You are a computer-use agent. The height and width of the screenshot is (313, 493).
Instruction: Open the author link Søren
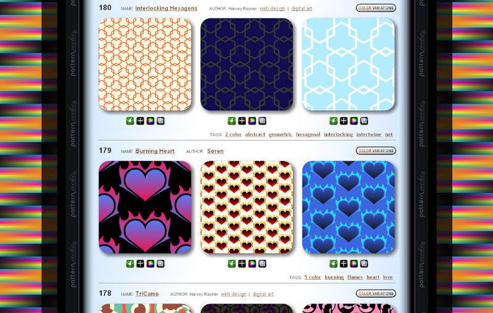click(x=215, y=151)
